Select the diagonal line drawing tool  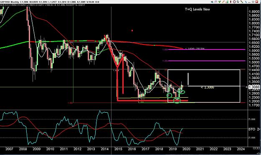[242, 2]
